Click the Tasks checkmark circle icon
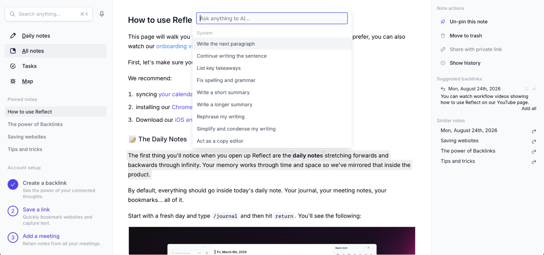Image resolution: width=544 pixels, height=255 pixels. [13, 66]
